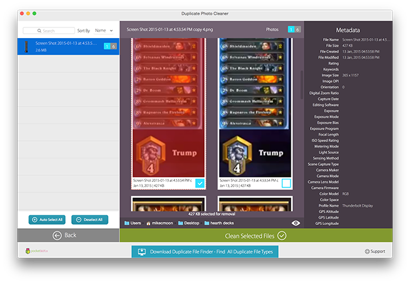Click the green zoom window button
This screenshot has width=410, height=283.
(34, 14)
